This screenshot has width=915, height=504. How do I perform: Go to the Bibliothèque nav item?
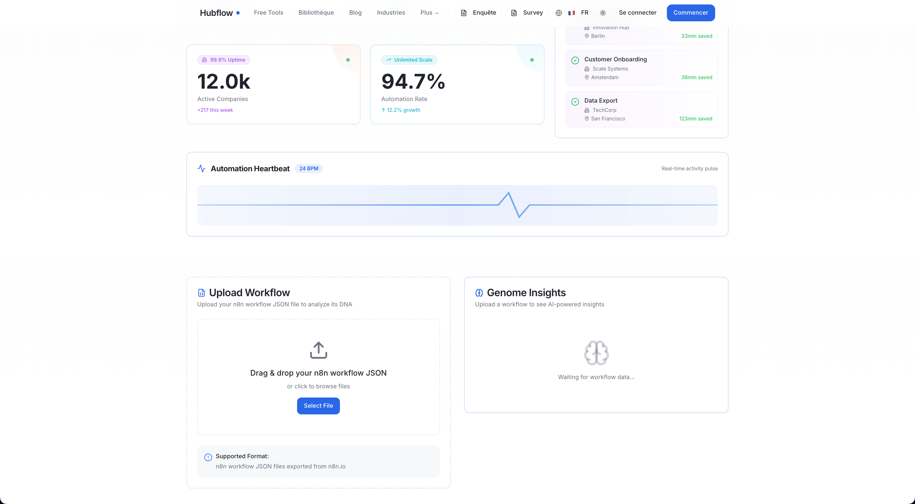pos(316,13)
